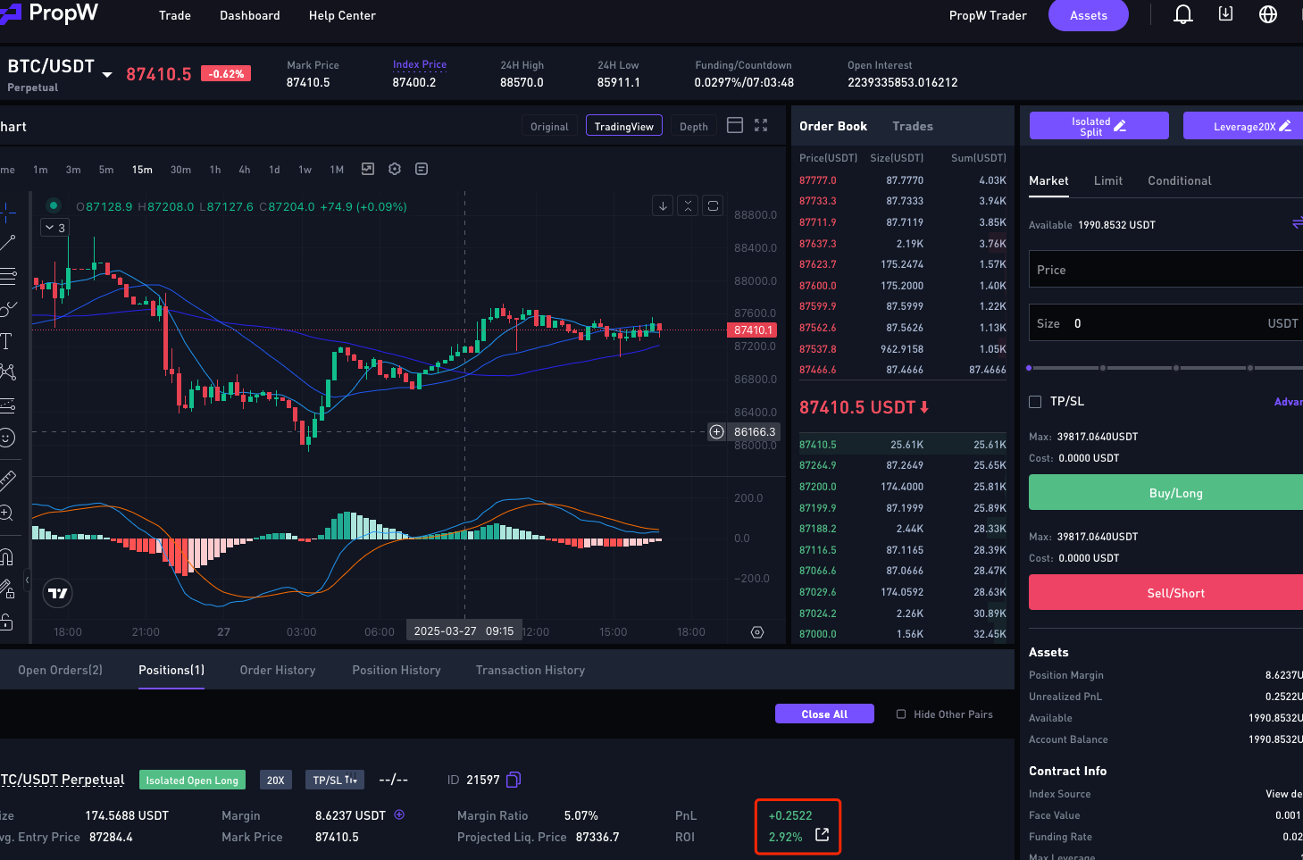1303x860 pixels.
Task: Click the Assets button
Action: (1089, 15)
